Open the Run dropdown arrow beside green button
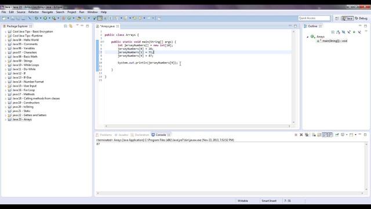Screen dimensions: 371x209 point(49,18)
